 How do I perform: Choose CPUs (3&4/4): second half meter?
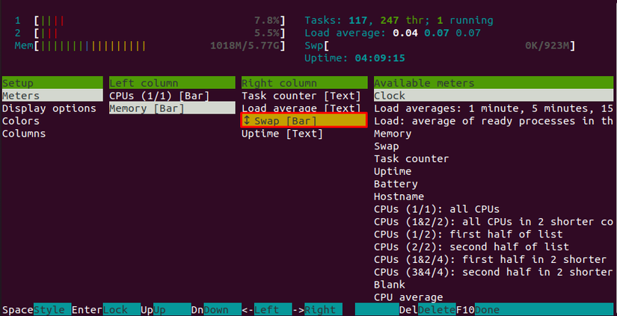[x=494, y=272]
